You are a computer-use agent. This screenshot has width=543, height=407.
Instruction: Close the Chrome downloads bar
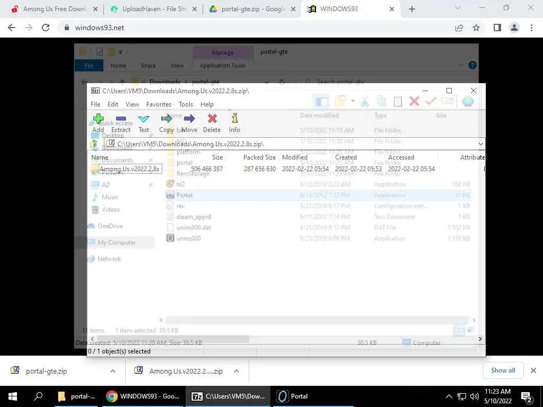click(x=533, y=370)
